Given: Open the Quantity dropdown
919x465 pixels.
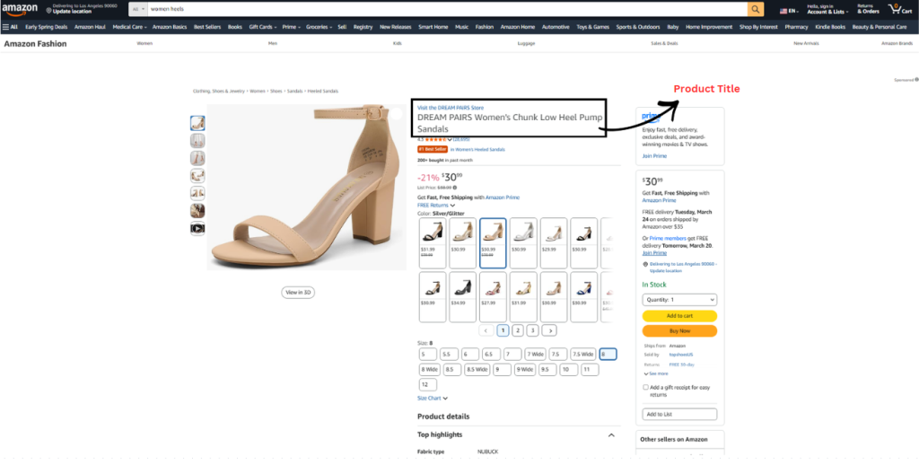Looking at the screenshot, I should 679,300.
